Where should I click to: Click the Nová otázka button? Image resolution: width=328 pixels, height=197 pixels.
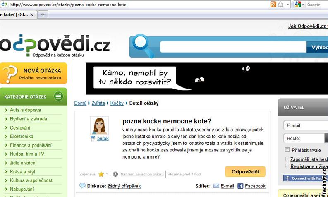click(x=34, y=73)
